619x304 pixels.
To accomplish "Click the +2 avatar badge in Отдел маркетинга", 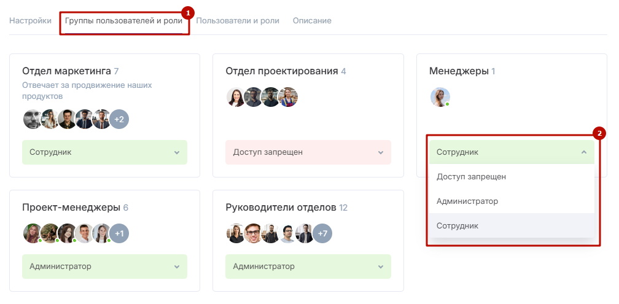I will coord(119,119).
